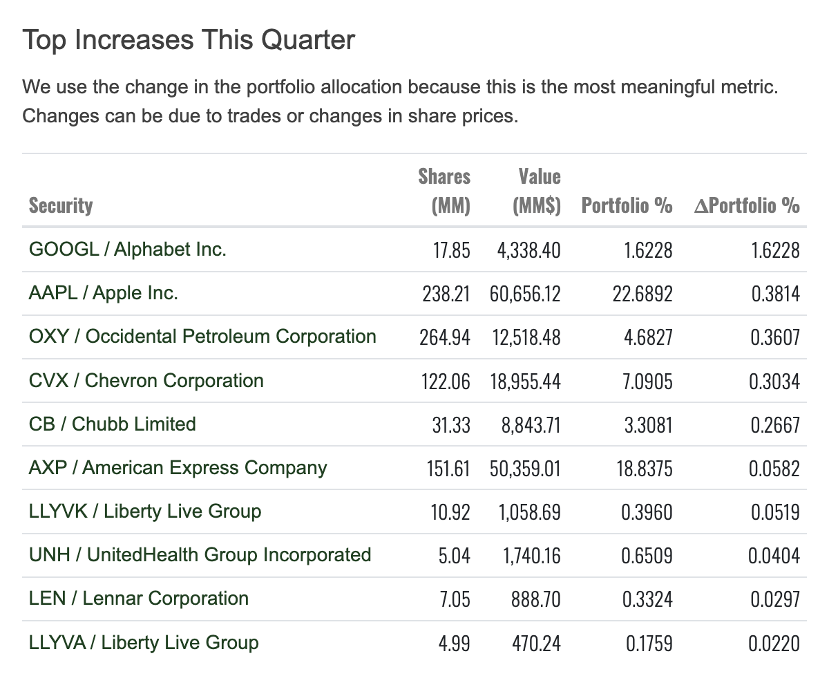The image size is (829, 676).
Task: Click the Top Increases This Quarter heading
Action: click(x=189, y=40)
